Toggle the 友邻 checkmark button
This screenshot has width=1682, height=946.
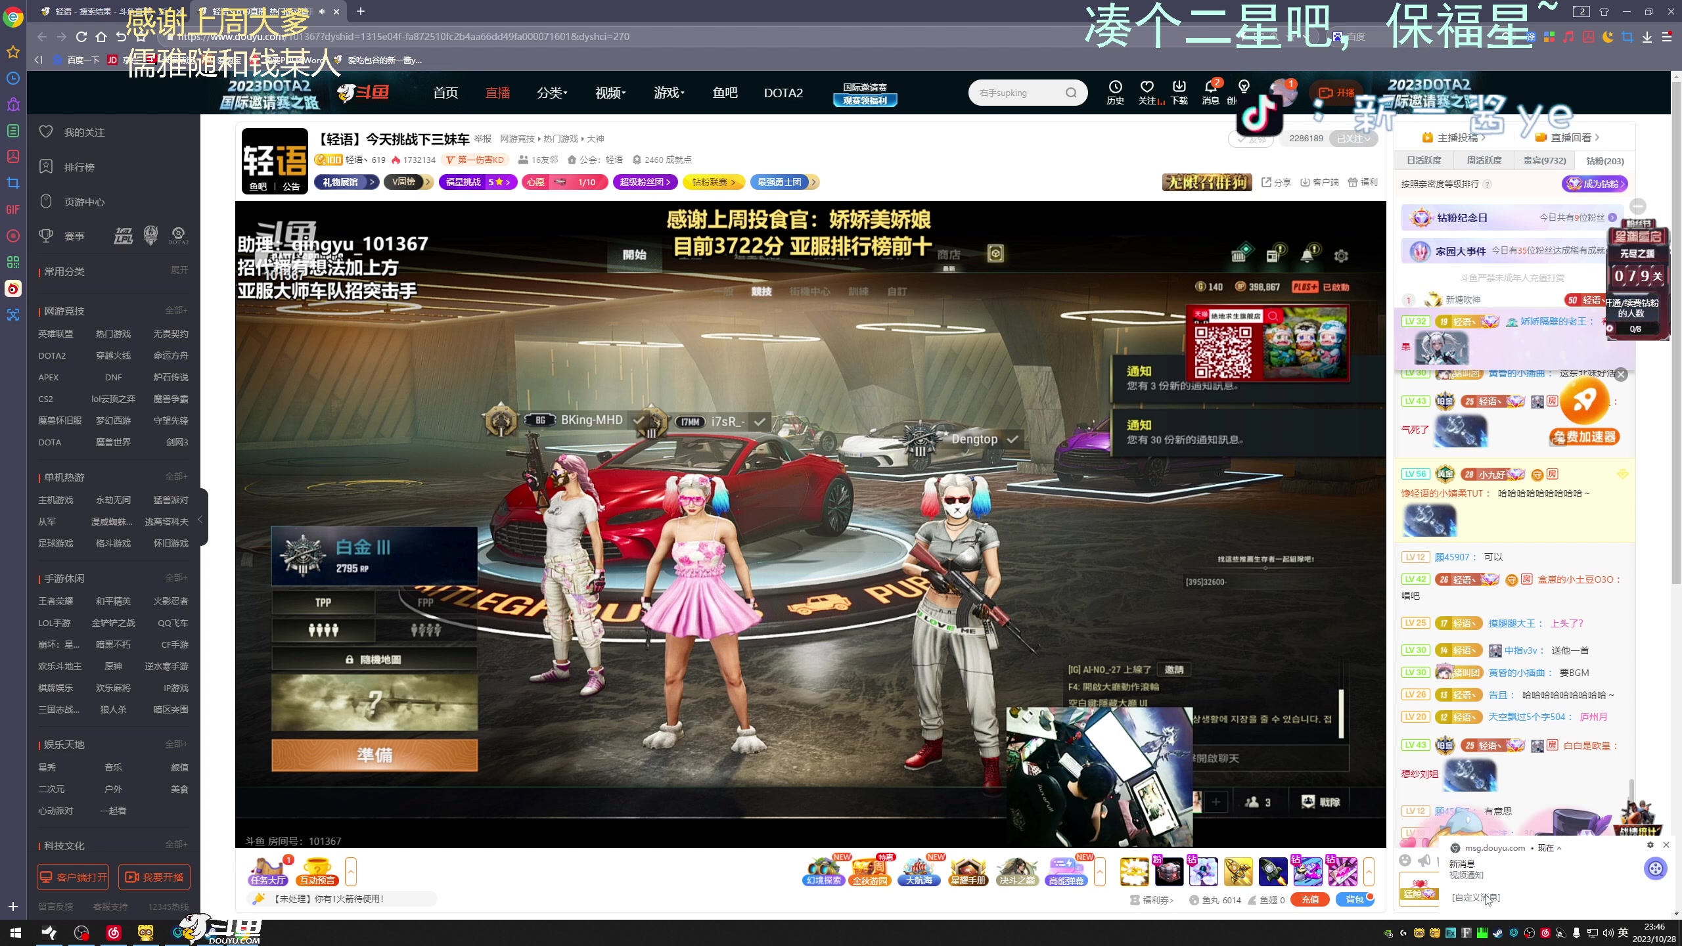coord(1252,139)
